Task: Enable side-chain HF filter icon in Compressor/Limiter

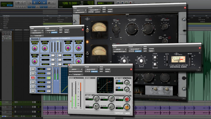Action: 119,81
